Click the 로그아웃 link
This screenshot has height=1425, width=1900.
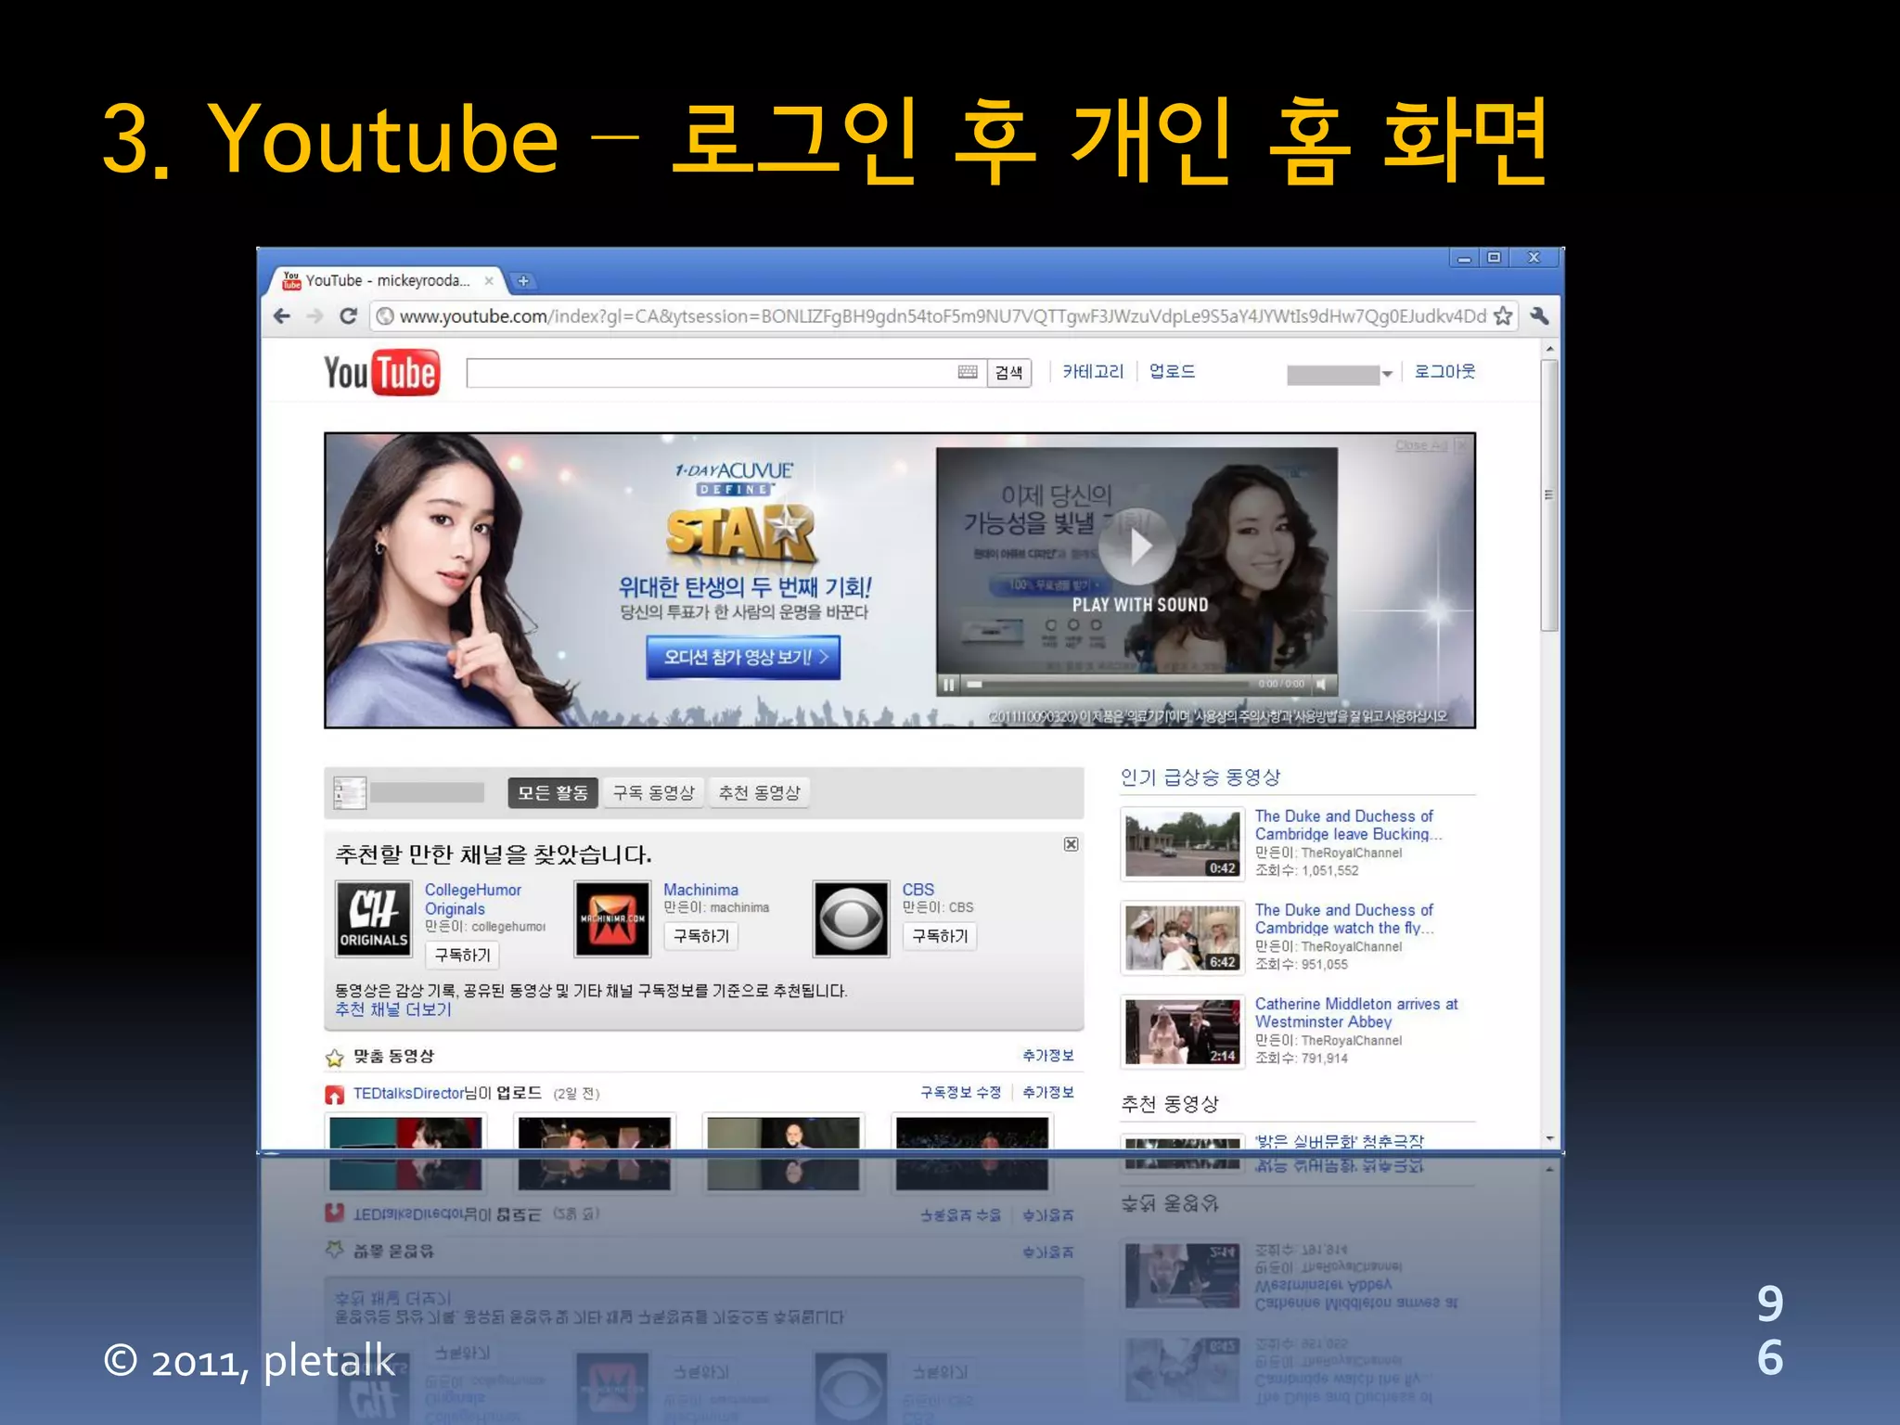[1444, 372]
